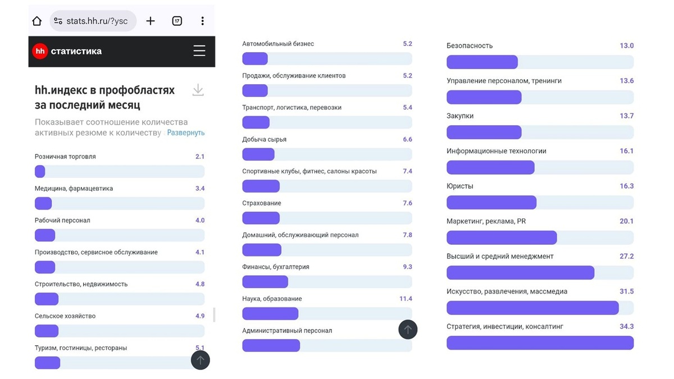Click the site information icon in the address bar
The width and height of the screenshot is (674, 379).
56,20
